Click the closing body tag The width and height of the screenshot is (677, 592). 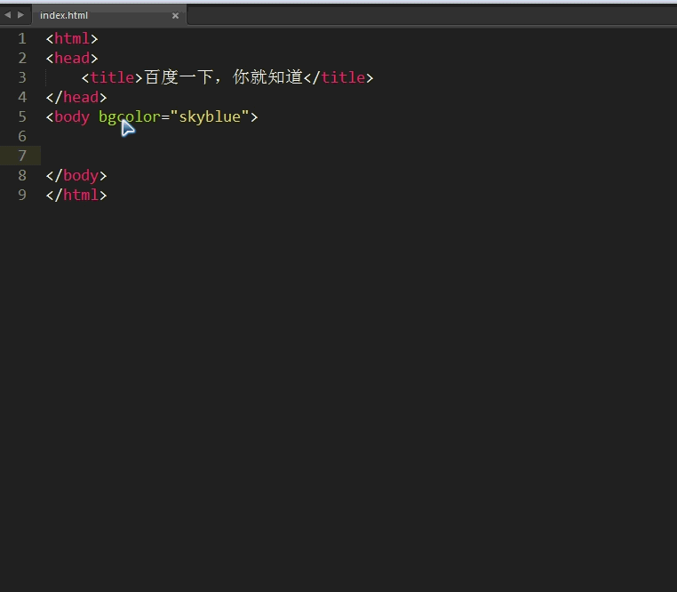[x=76, y=175]
